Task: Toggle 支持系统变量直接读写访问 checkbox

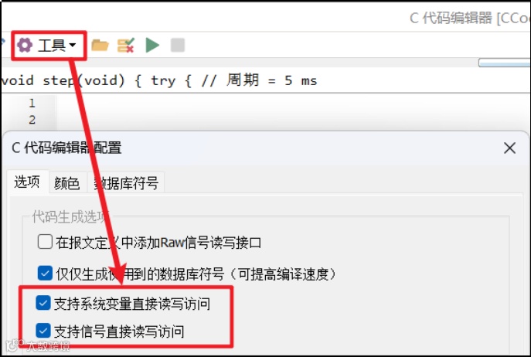Action: click(43, 303)
